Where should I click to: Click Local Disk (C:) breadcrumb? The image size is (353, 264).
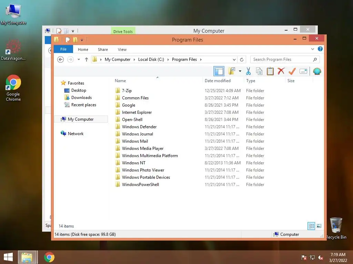pos(151,59)
